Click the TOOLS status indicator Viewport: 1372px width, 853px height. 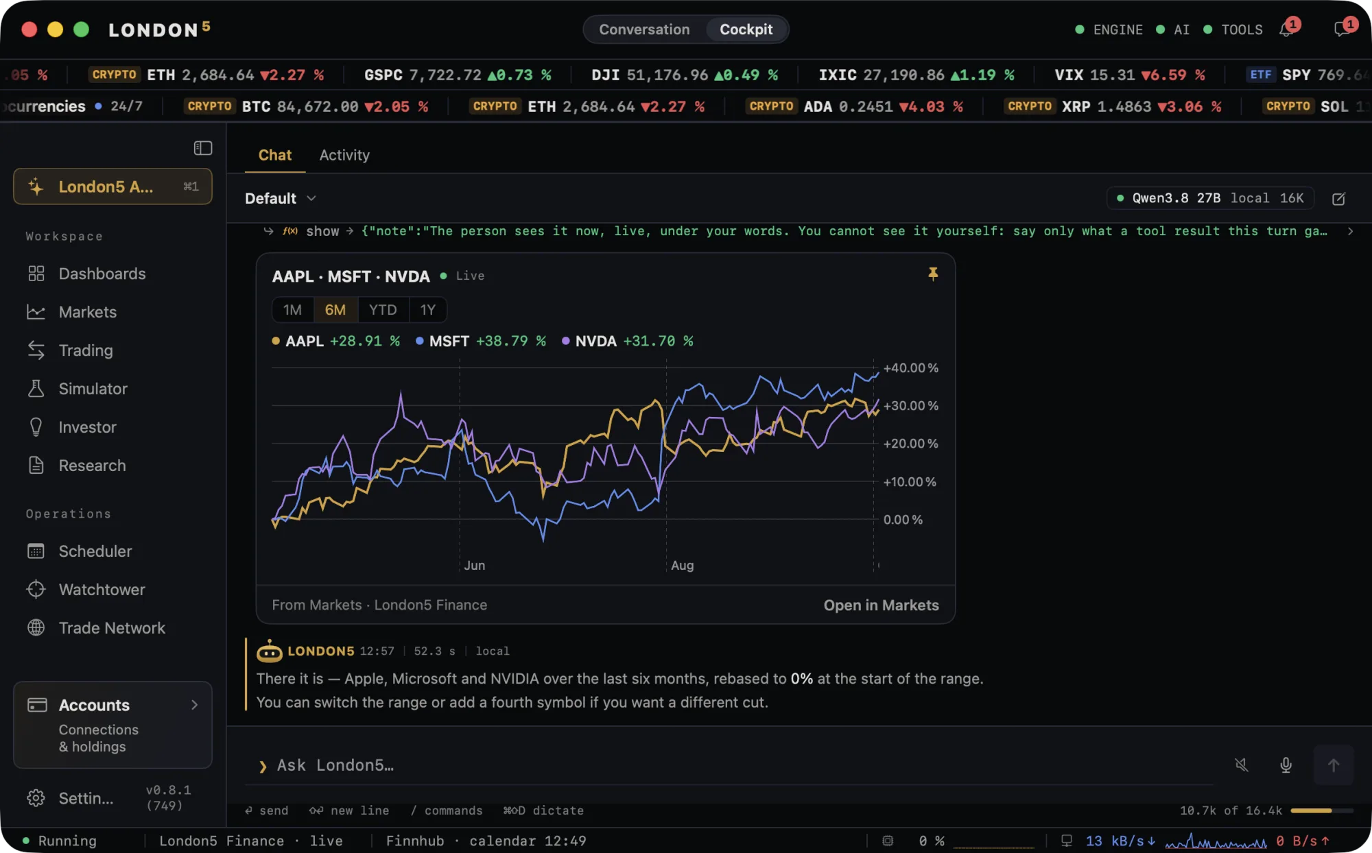[x=1233, y=29]
